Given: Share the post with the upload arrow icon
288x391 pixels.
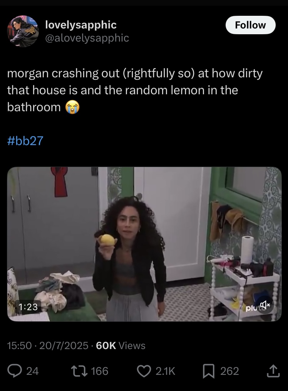Looking at the screenshot, I should click(273, 371).
